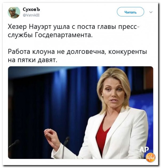Click the orange Nyka logo badge

[151, 158]
